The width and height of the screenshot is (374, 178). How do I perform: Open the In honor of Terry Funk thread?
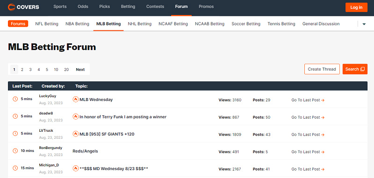coord(123,117)
